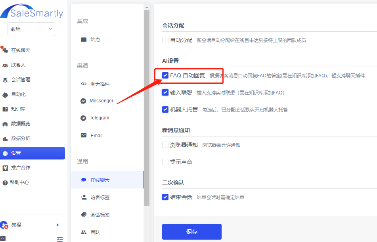This screenshot has width=377, height=242.
Task: Uncheck the 机器人托管 checkbox
Action: pos(165,109)
